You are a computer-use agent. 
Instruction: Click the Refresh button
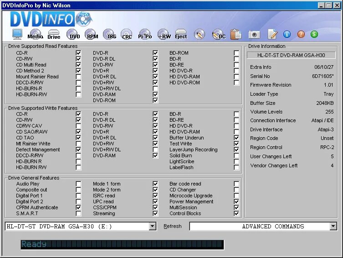pyautogui.click(x=173, y=226)
